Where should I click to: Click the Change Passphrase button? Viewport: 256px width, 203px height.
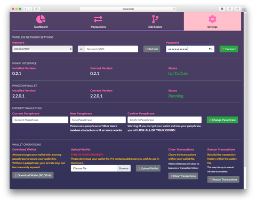(222, 120)
